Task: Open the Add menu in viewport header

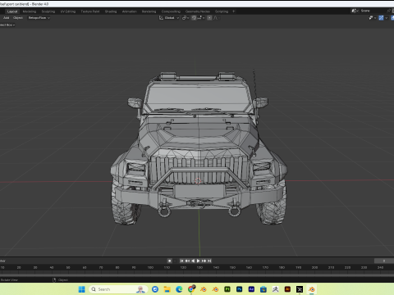Action: coord(6,18)
